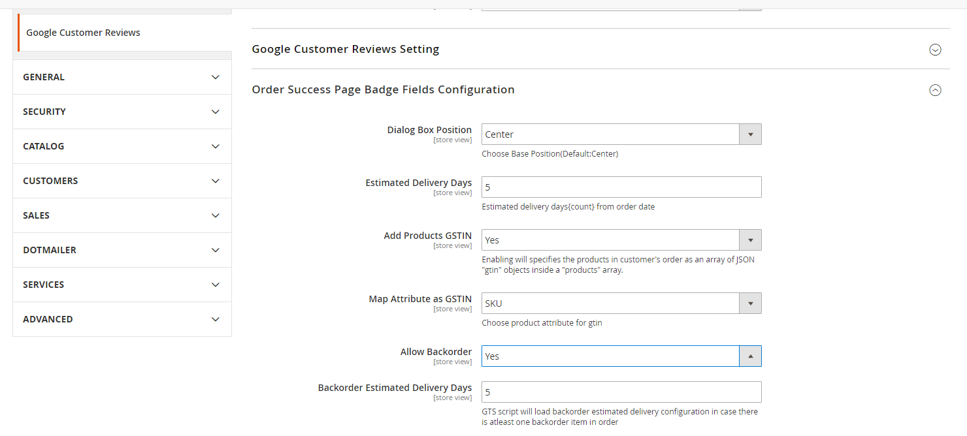Image resolution: width=967 pixels, height=436 pixels.
Task: Collapse Order Success Page Badge Fields Configuration section
Action: [935, 90]
